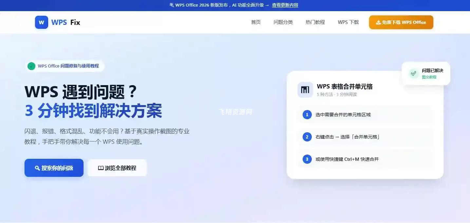The height and width of the screenshot is (223, 470).
Task: Select step 1 选中需要合并的单元格区域
Action: coord(365,115)
